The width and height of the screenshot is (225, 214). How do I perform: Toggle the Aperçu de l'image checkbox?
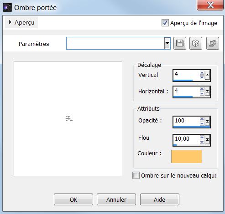(165, 23)
